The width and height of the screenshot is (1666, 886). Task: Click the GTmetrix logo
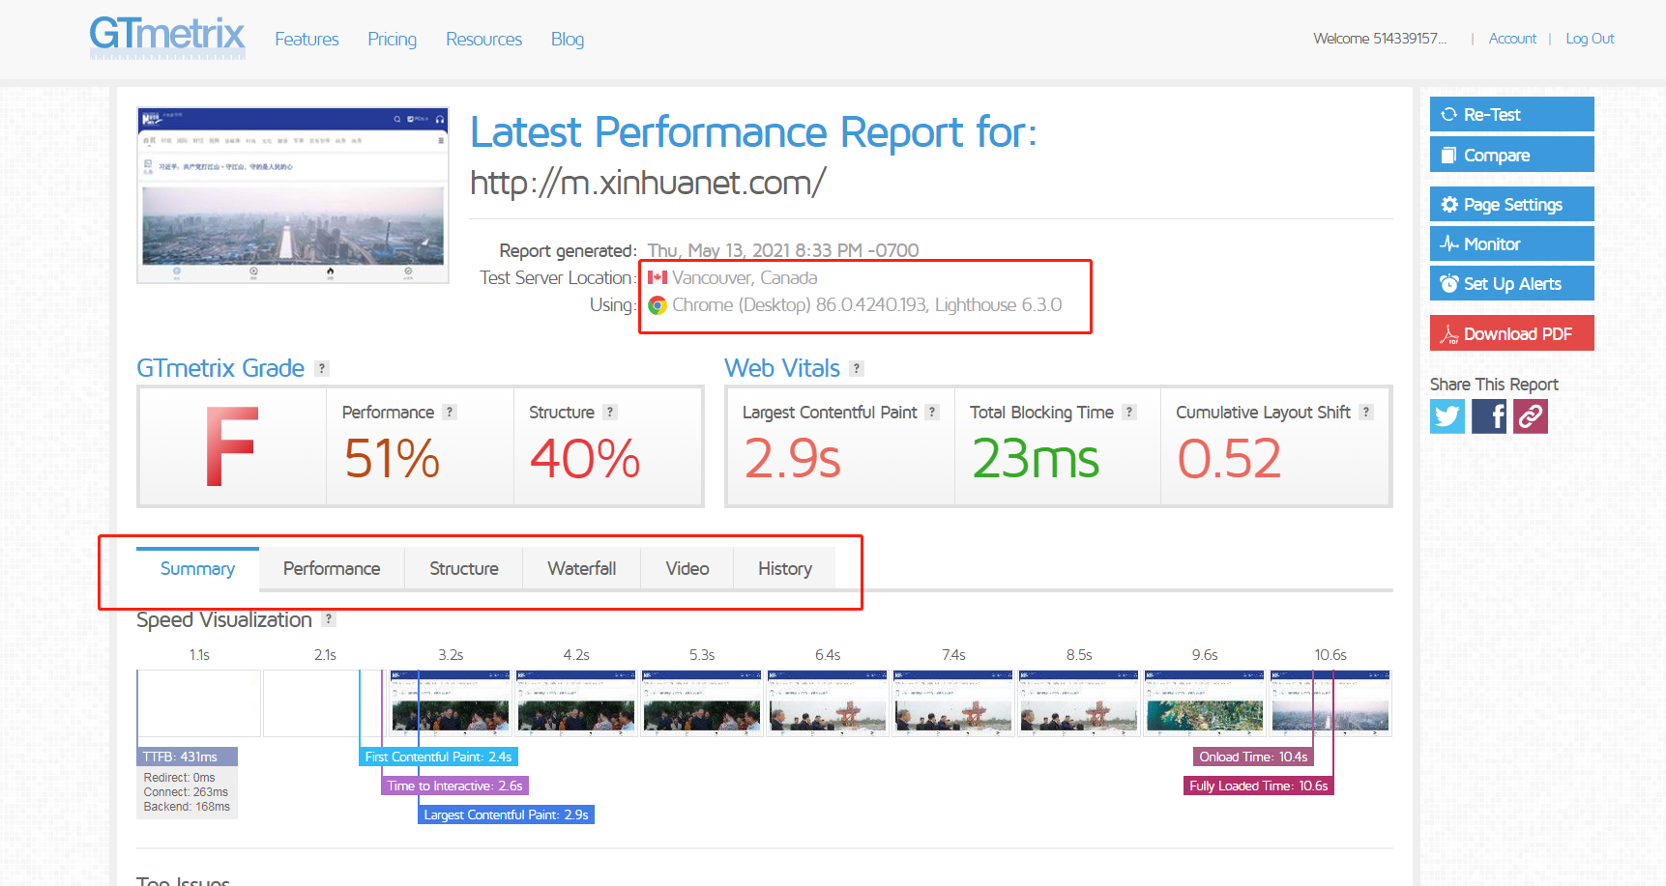pyautogui.click(x=167, y=38)
